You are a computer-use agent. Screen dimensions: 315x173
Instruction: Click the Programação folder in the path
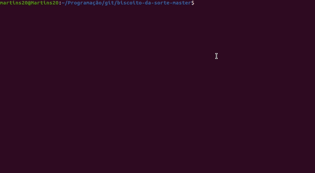click(85, 3)
